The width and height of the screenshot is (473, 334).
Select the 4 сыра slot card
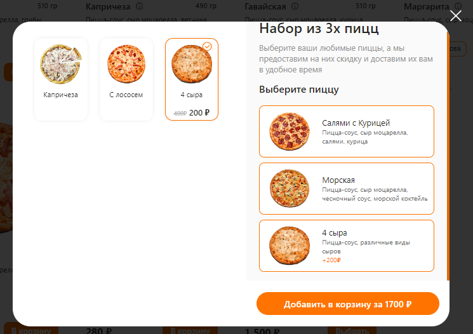192,79
